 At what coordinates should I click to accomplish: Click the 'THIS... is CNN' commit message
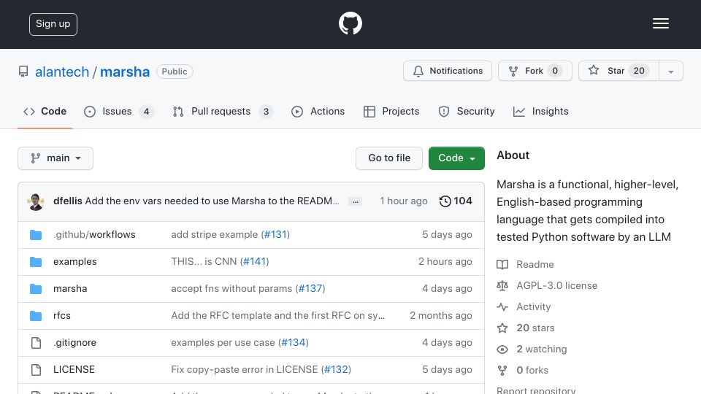tap(204, 261)
